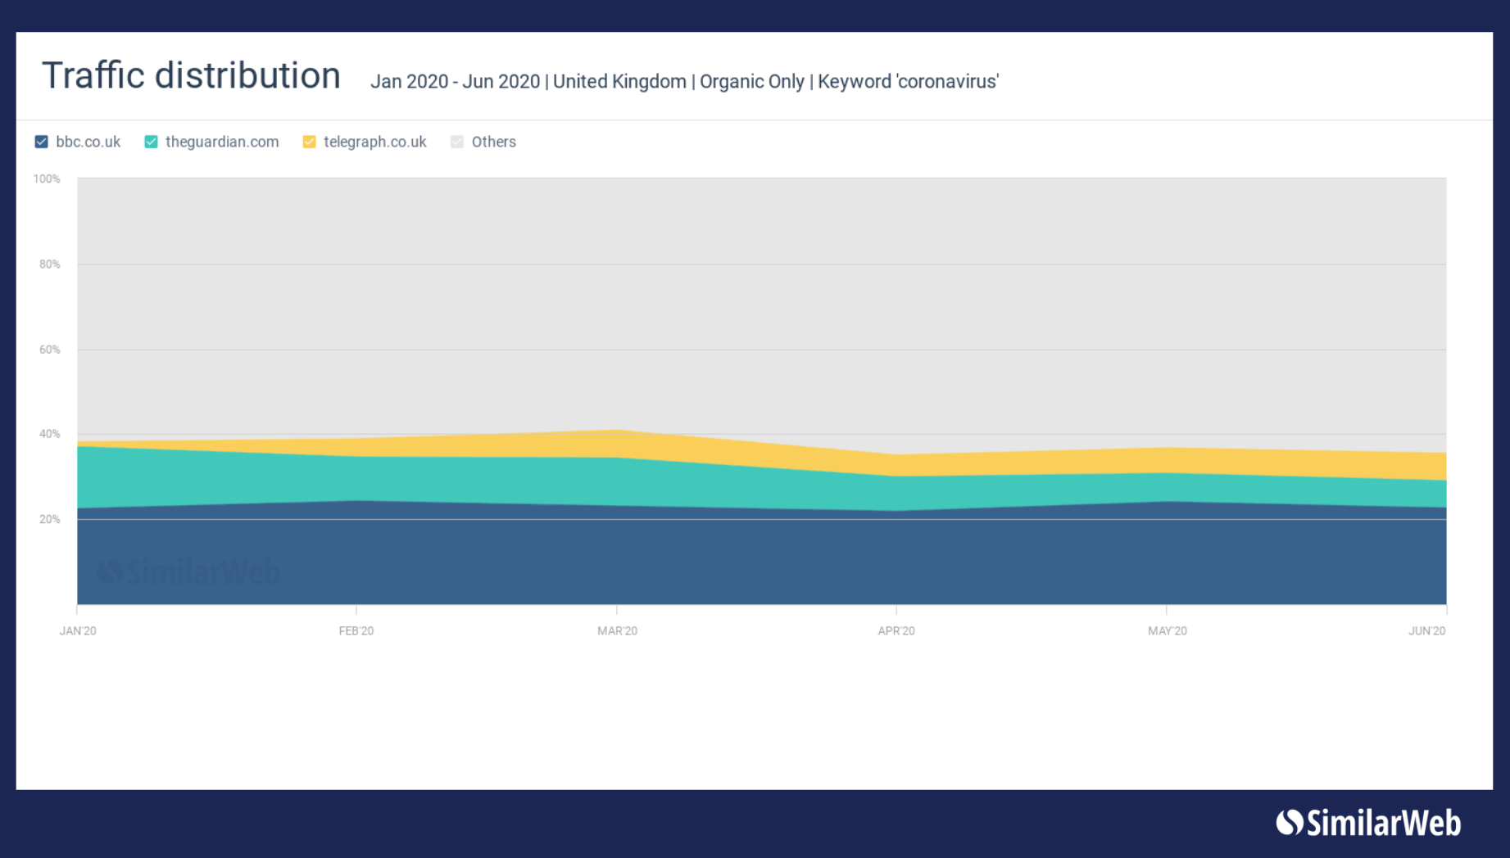
Task: Toggle the Others series checkbox
Action: pyautogui.click(x=457, y=142)
